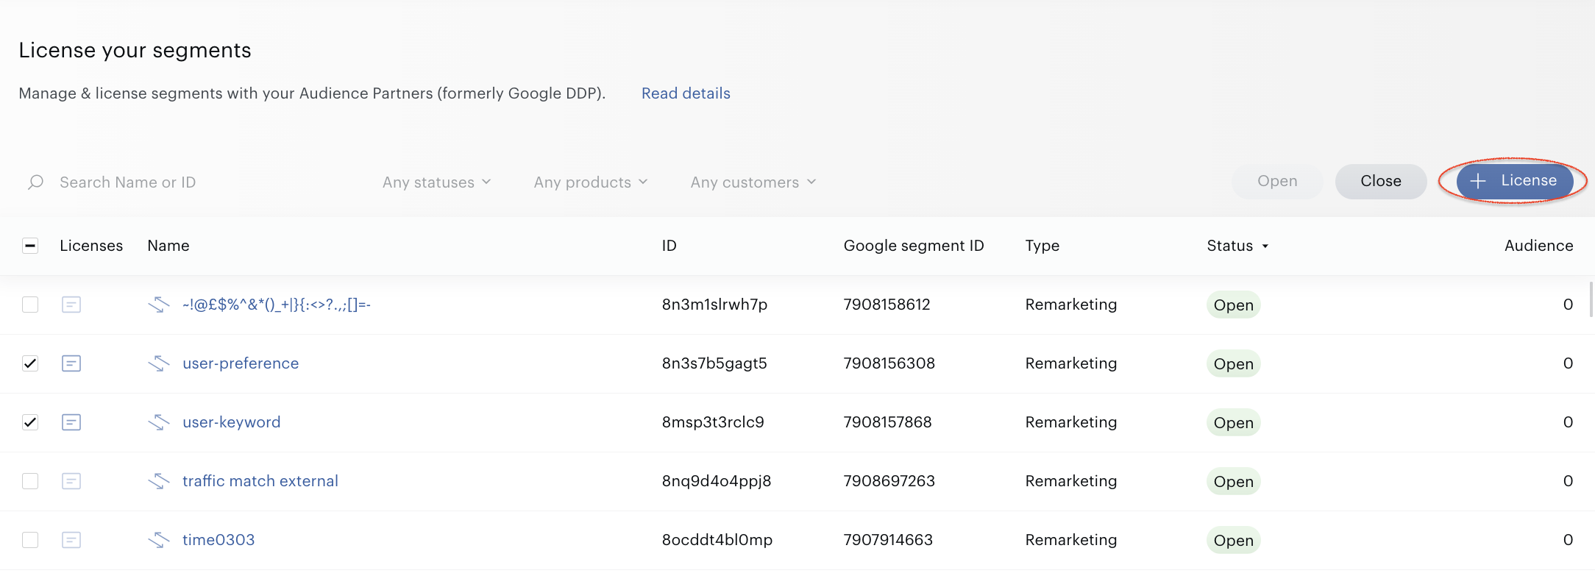Select ID text 8msp3t3rclc9
This screenshot has height=576, width=1595.
click(x=713, y=422)
